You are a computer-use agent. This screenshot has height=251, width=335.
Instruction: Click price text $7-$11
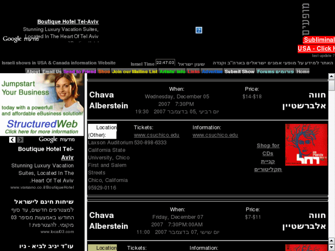(x=253, y=217)
